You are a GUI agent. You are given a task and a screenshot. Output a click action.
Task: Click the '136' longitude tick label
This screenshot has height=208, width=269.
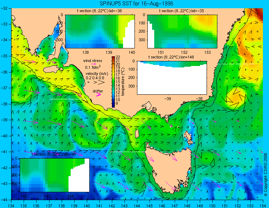coord(36,206)
